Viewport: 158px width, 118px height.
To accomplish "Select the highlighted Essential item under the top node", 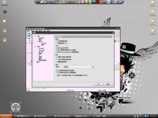I will tap(41, 38).
